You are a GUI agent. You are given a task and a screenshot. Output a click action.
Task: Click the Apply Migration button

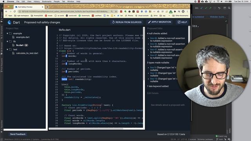pyautogui.click(x=160, y=22)
